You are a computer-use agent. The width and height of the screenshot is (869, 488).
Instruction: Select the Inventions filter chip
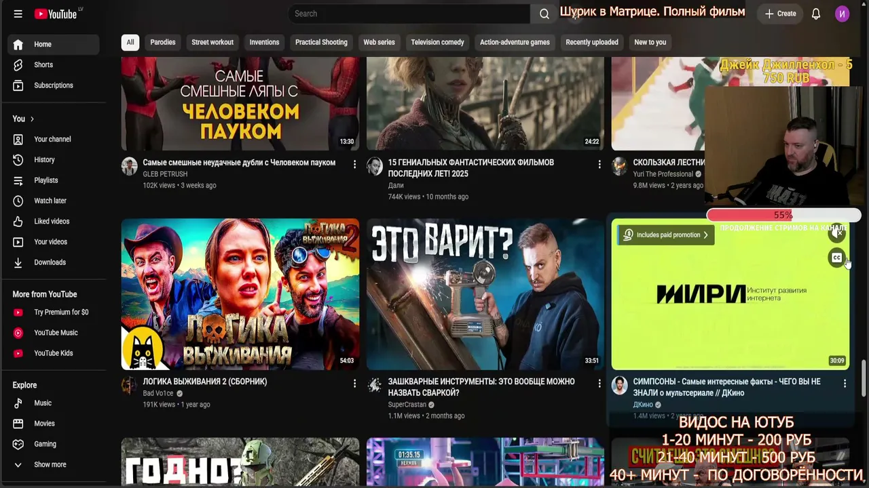264,42
